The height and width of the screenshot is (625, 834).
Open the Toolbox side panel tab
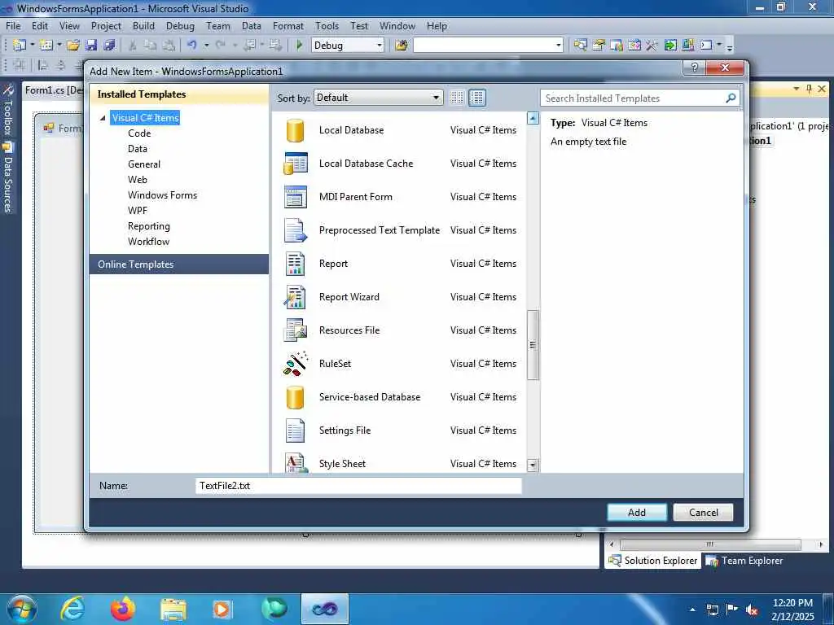(x=7, y=111)
